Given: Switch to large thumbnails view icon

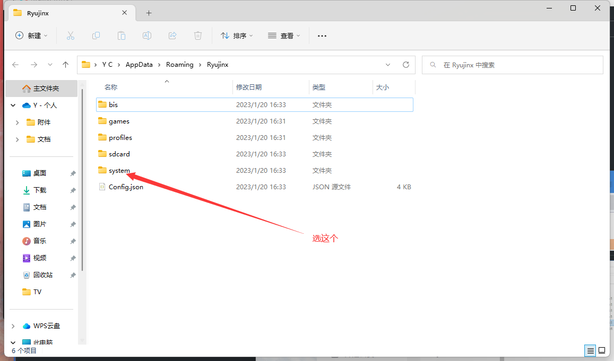Looking at the screenshot, I should pos(602,350).
